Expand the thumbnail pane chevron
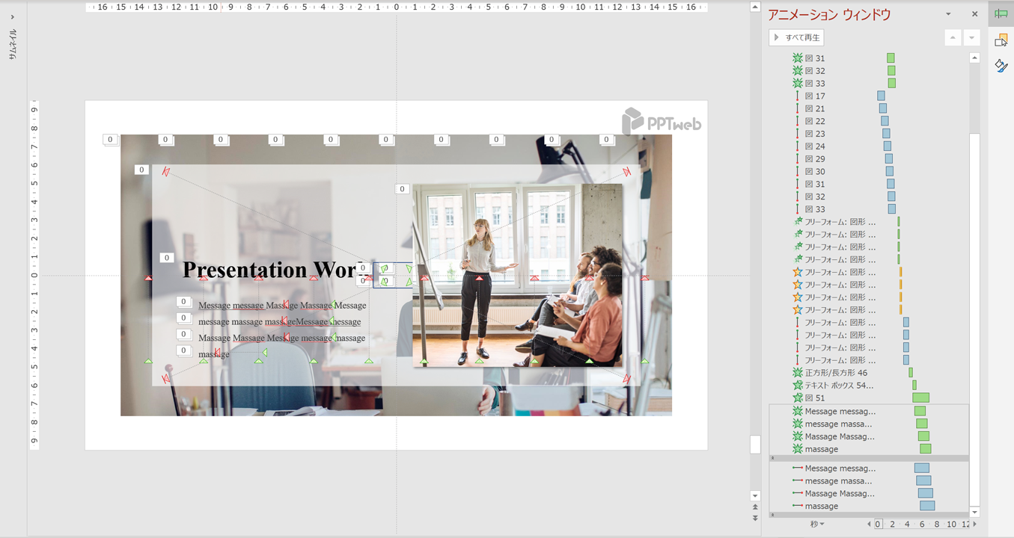 point(13,16)
